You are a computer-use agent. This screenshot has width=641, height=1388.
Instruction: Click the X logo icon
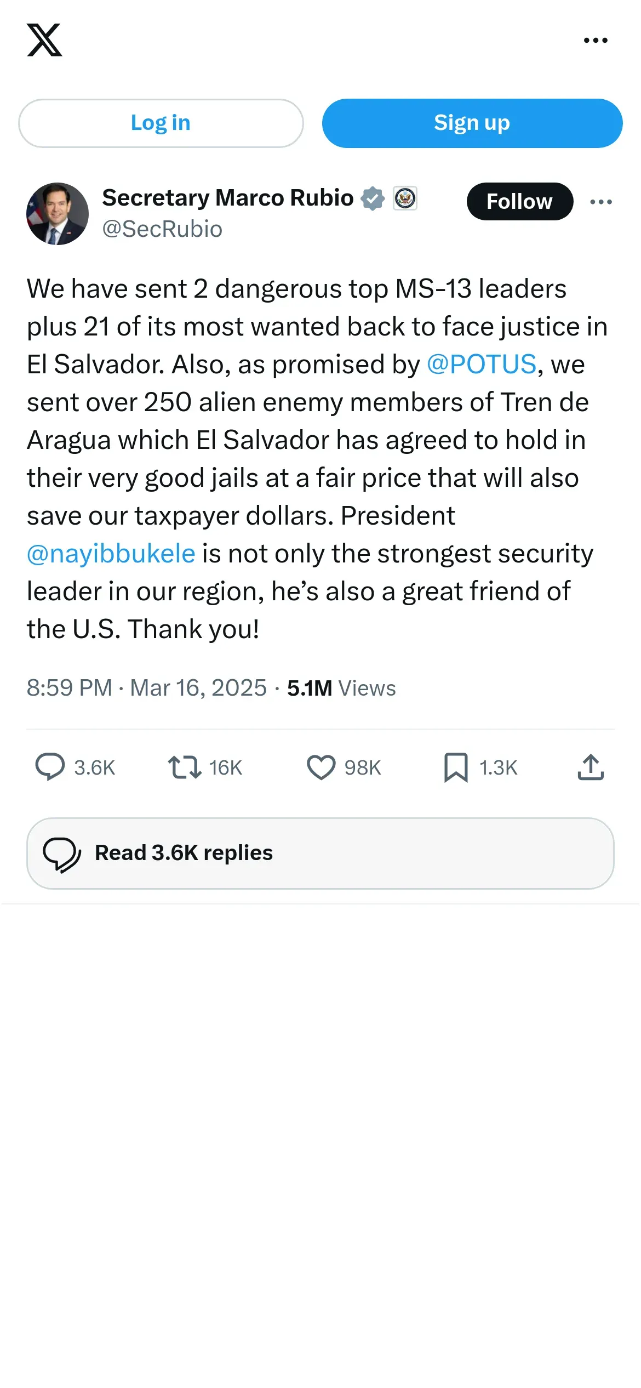tap(44, 40)
